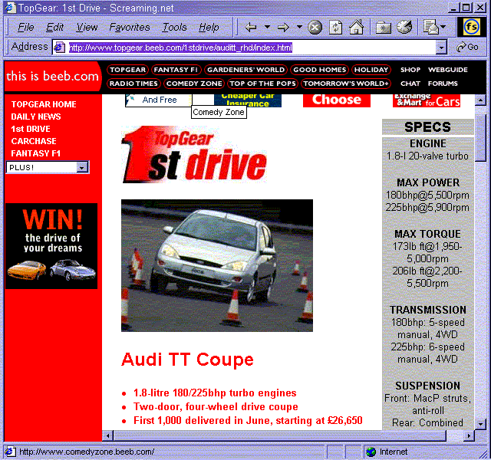Click the COMEDY ZONE nav pill
The height and width of the screenshot is (460, 491).
tap(194, 84)
